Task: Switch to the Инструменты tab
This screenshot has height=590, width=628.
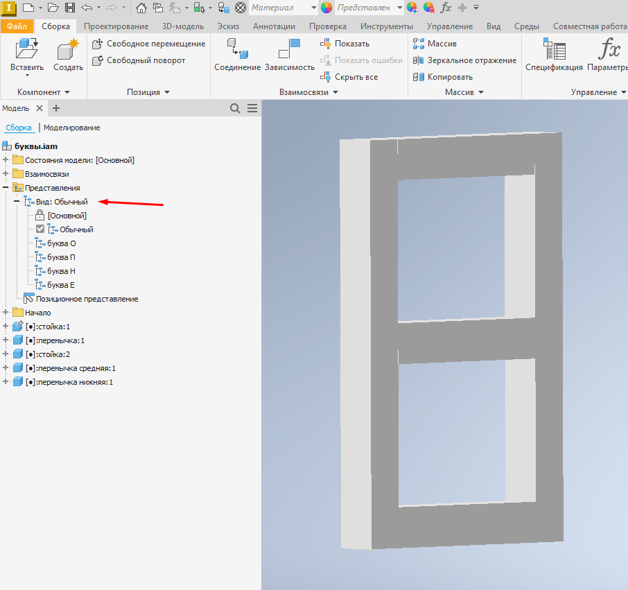Action: click(387, 26)
